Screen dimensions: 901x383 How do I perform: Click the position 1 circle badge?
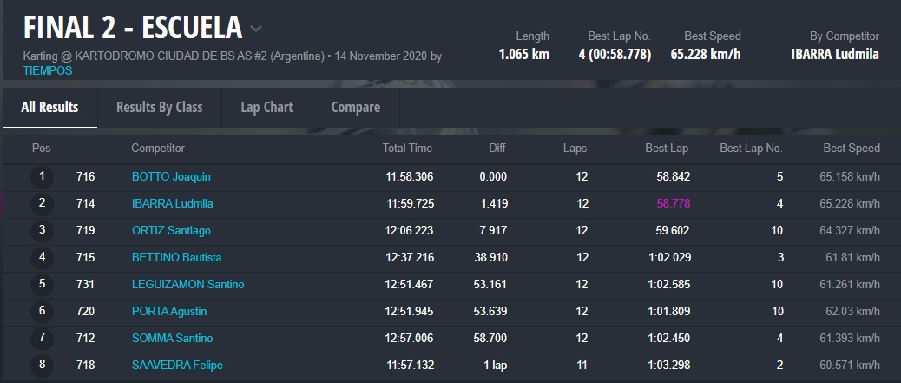pos(42,177)
